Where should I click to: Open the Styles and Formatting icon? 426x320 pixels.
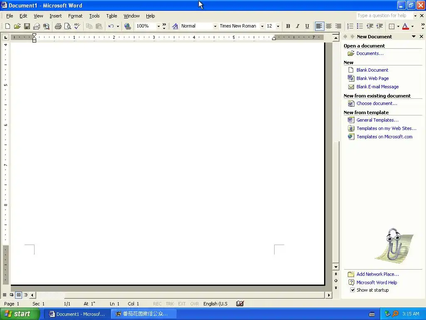[x=175, y=26]
